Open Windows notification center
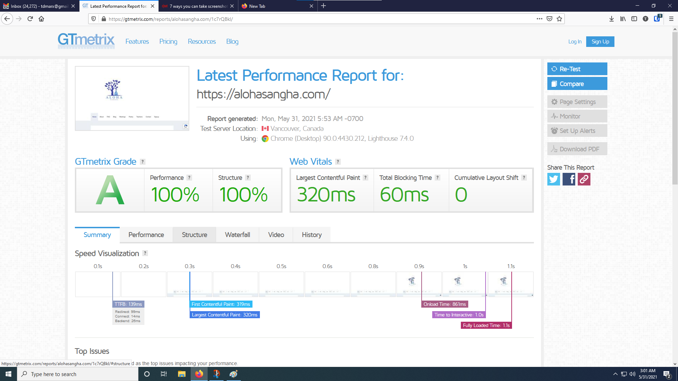This screenshot has width=678, height=381. pyautogui.click(x=667, y=374)
